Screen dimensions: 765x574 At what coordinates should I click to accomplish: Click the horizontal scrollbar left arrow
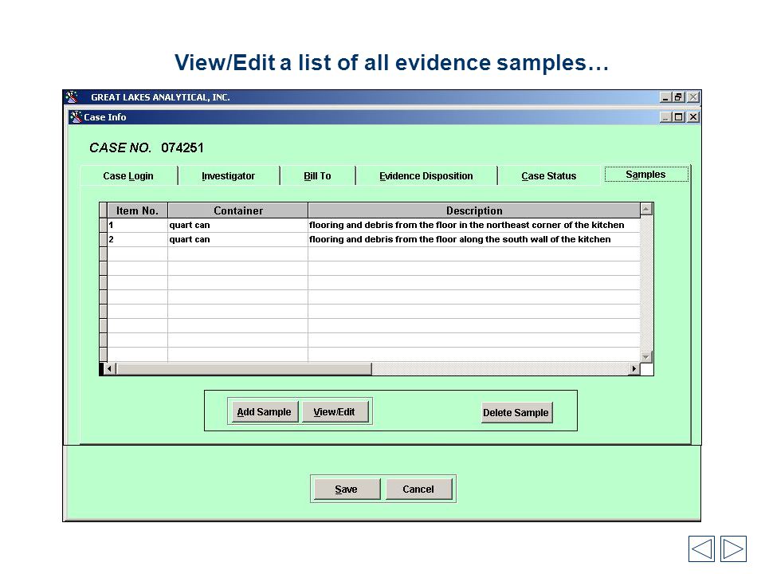110,368
